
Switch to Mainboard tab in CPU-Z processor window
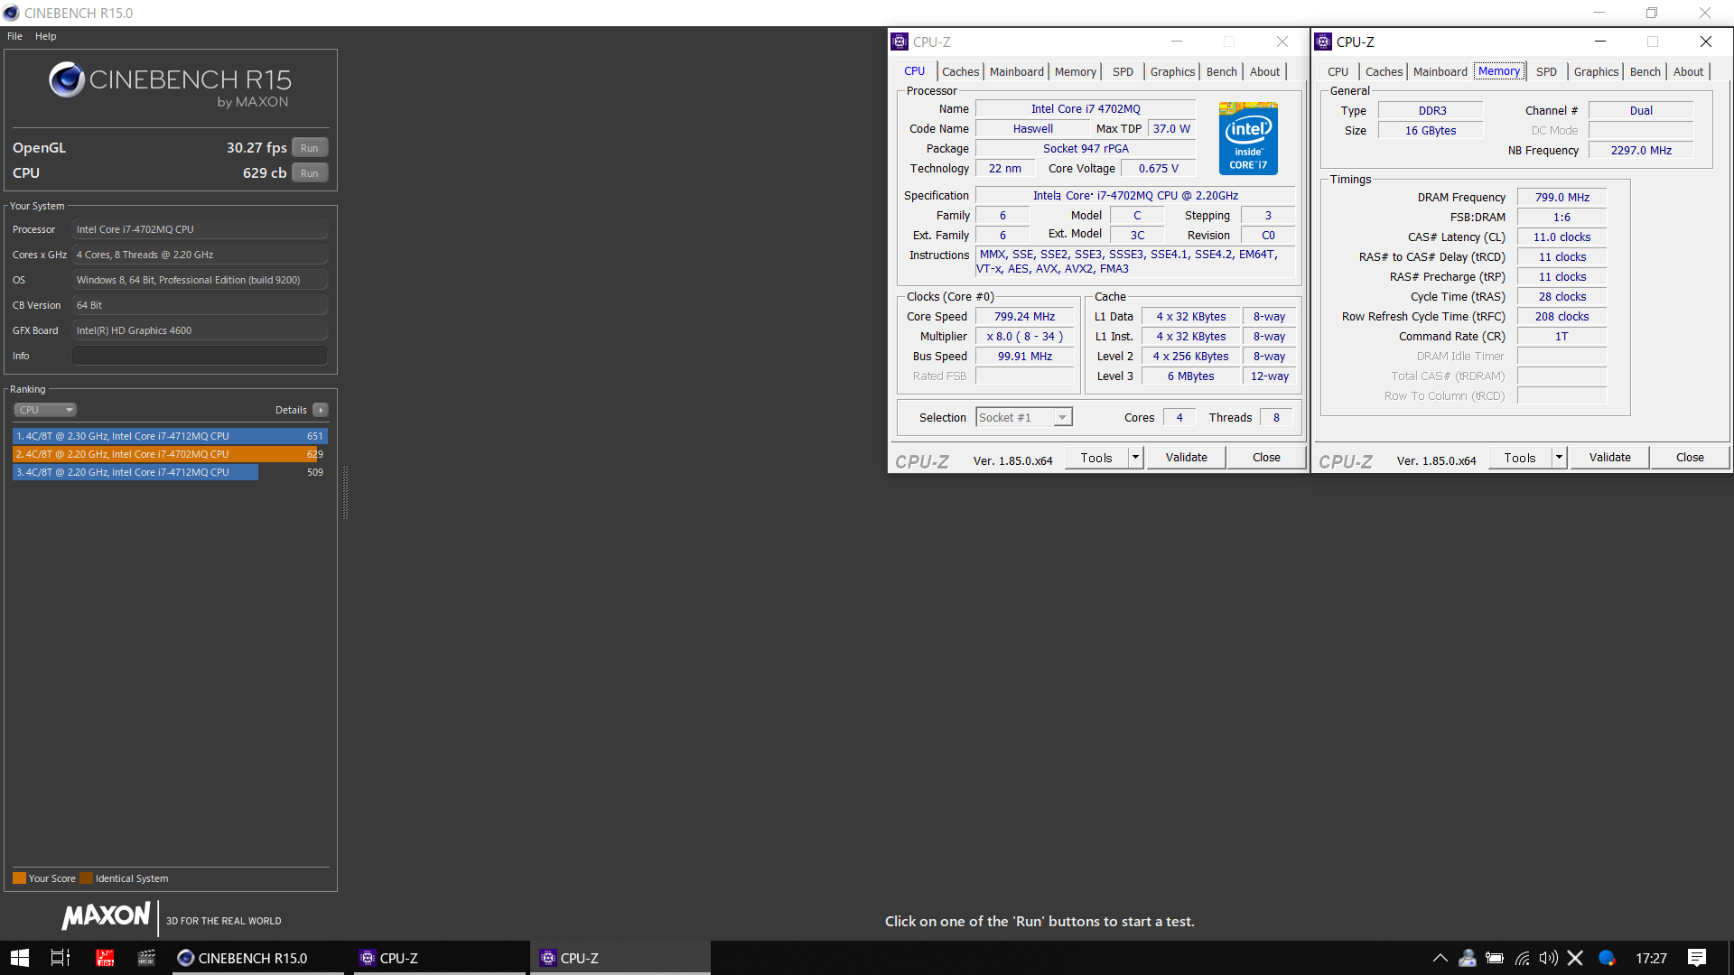coord(1016,72)
